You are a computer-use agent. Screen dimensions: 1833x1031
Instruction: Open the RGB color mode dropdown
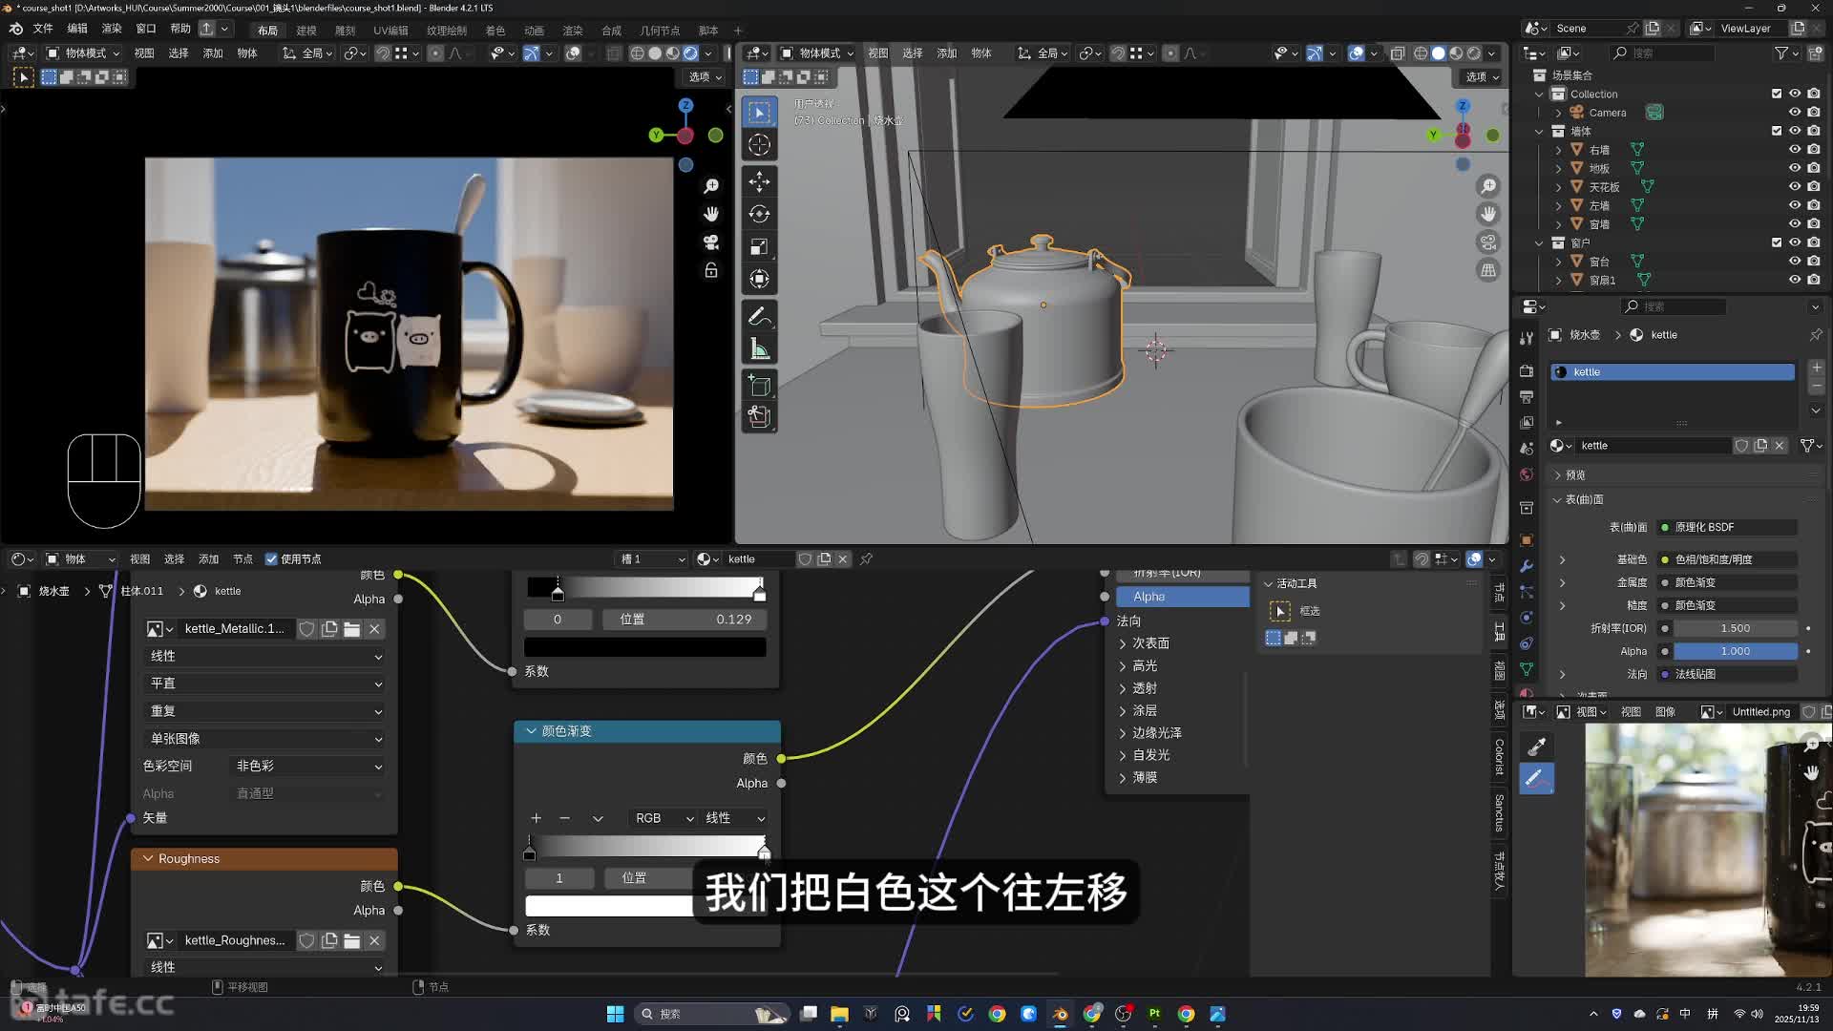pos(663,818)
